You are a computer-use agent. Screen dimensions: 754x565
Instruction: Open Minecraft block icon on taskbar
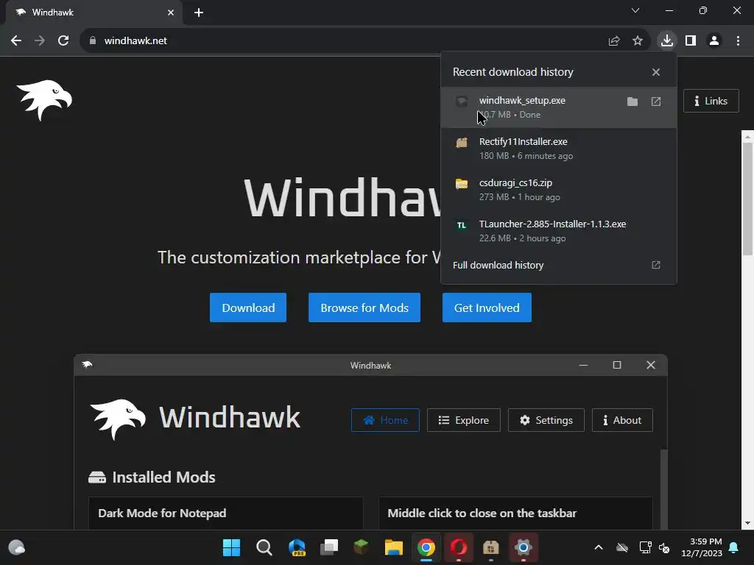(x=361, y=547)
